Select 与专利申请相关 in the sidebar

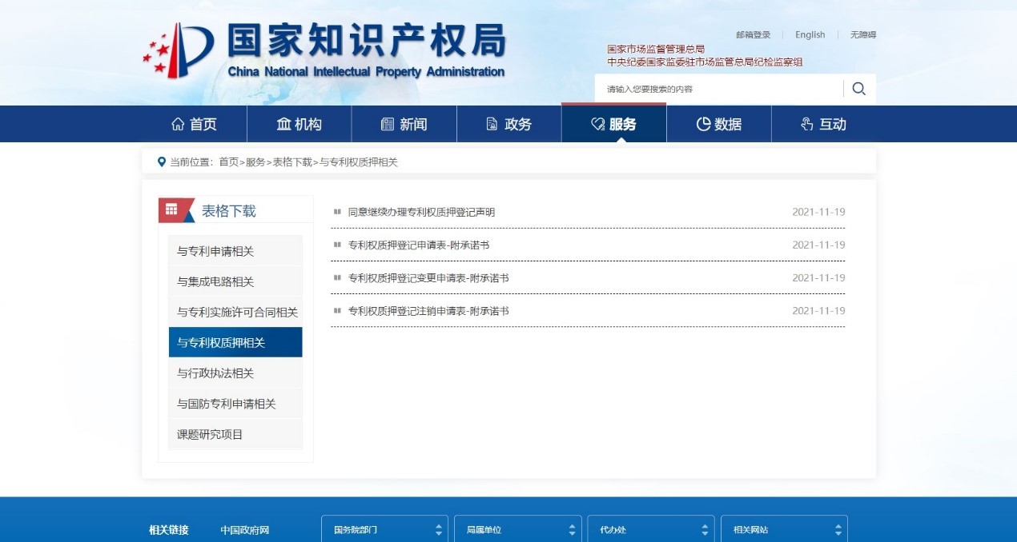pyautogui.click(x=235, y=251)
